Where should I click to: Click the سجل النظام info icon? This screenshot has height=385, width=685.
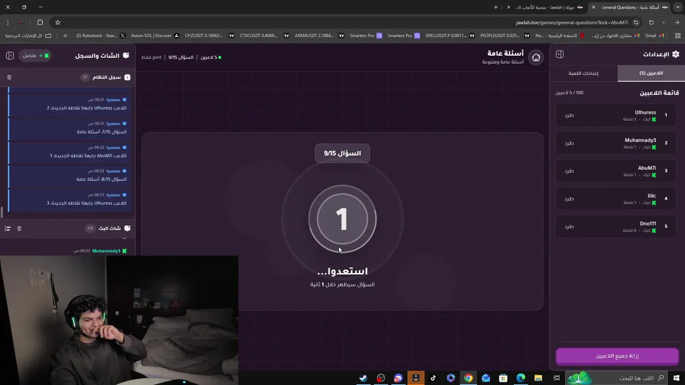click(x=127, y=78)
